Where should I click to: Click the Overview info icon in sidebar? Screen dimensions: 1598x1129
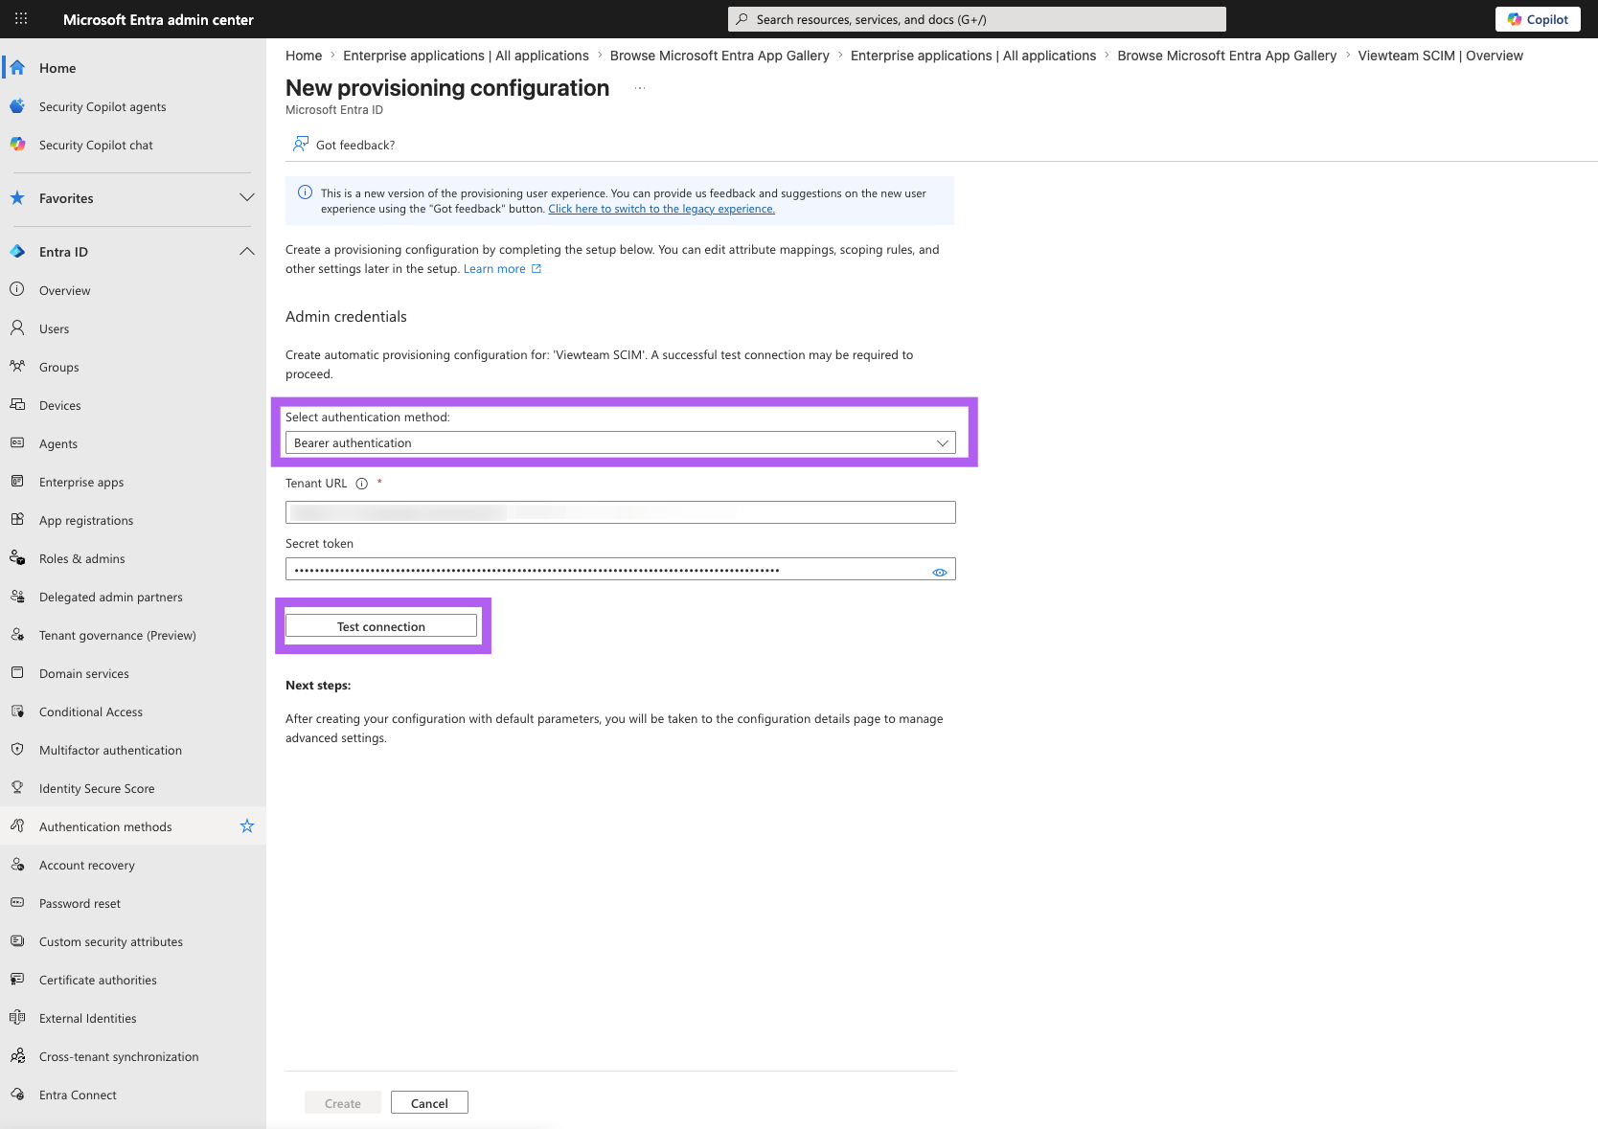coord(17,289)
